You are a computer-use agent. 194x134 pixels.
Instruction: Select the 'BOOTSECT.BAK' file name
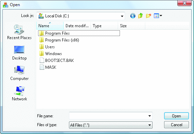coord(59,61)
